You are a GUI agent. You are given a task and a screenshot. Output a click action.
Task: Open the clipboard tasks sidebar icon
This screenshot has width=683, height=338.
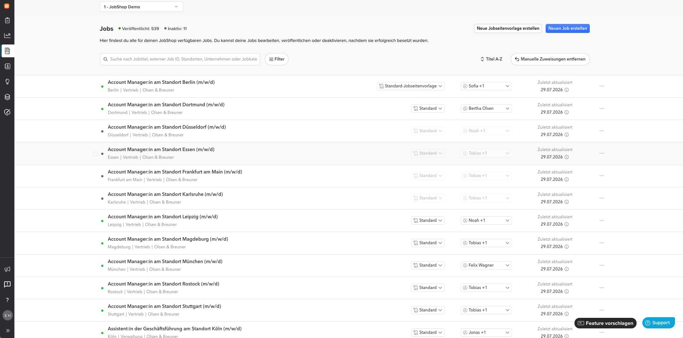click(7, 20)
